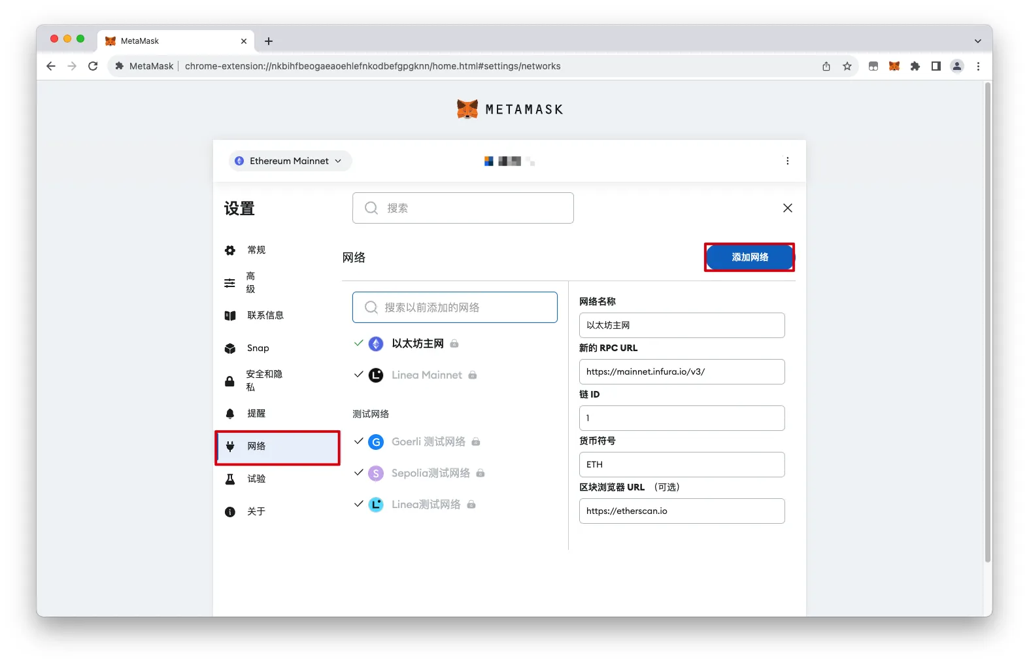Close the MetaMask browser tab
Viewport: 1029px width, 665px height.
click(x=244, y=41)
